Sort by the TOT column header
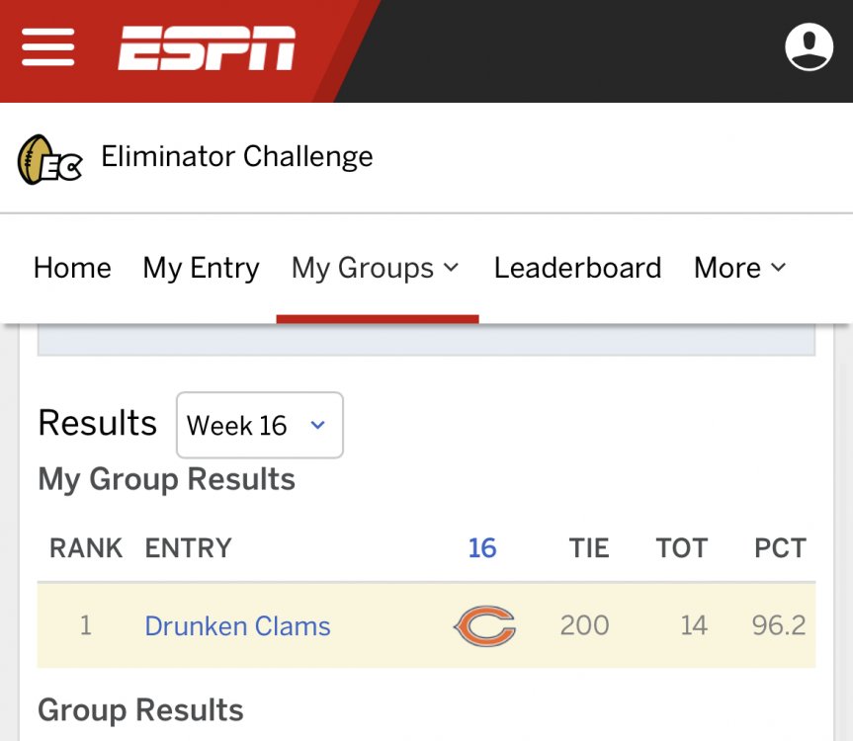This screenshot has height=741, width=853. tap(682, 548)
